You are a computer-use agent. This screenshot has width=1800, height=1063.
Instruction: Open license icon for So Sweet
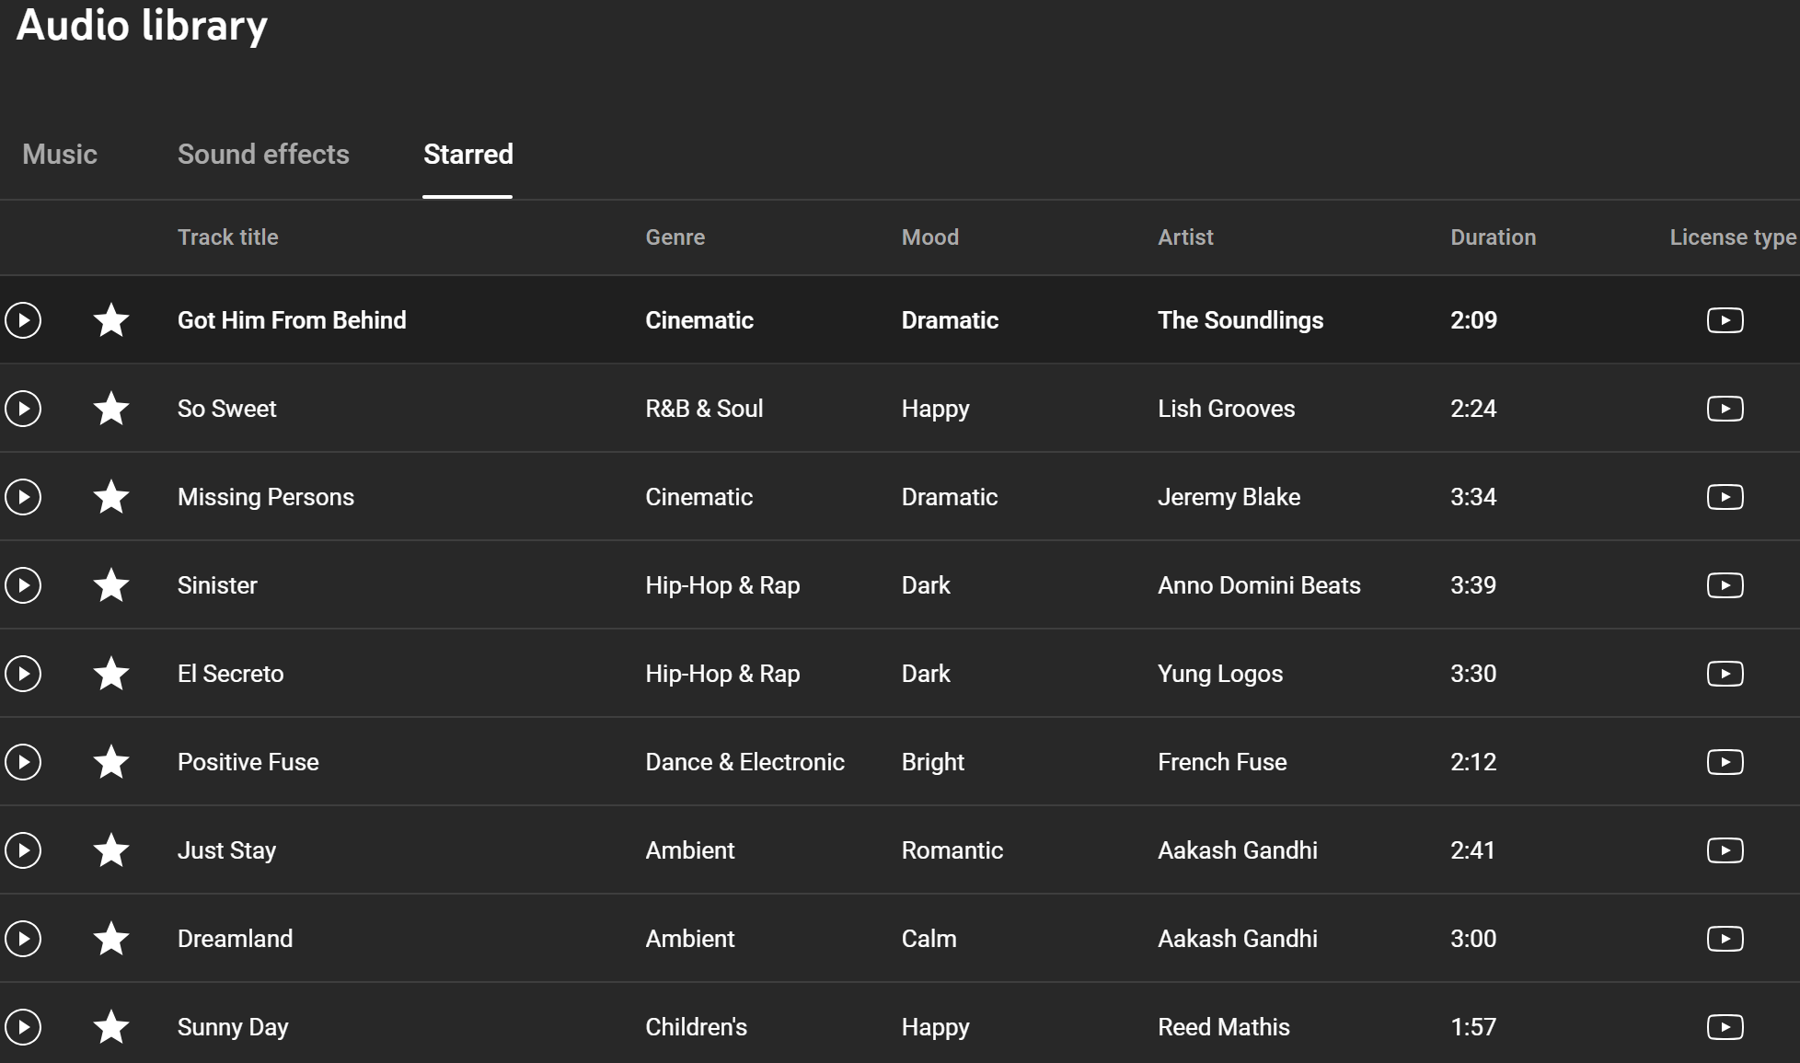1725,409
